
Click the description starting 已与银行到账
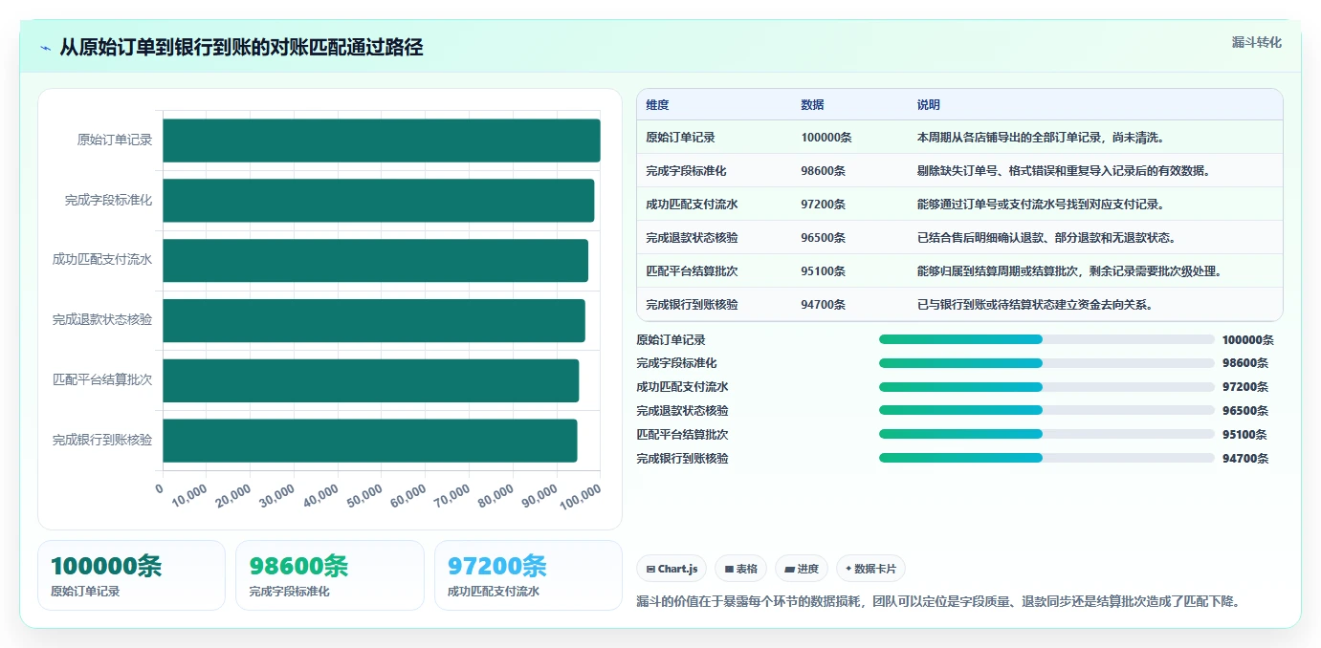(1035, 305)
